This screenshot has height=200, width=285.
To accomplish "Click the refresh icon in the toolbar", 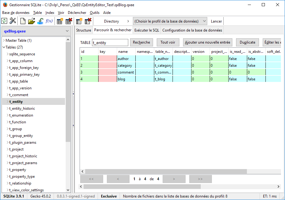I will coord(4,21).
